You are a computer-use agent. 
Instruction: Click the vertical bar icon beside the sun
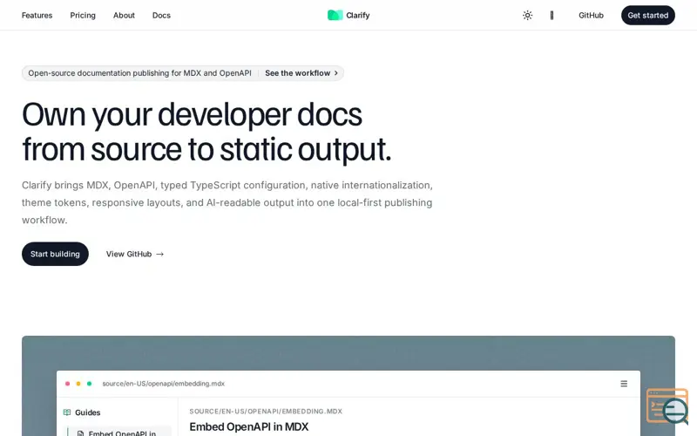552,15
